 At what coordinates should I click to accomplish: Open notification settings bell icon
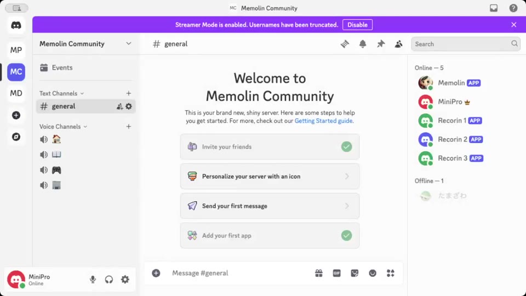[363, 44]
